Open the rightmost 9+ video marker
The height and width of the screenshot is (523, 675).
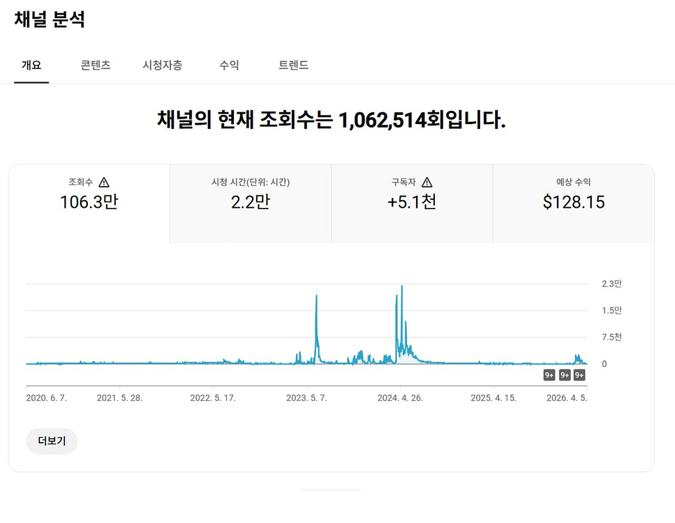click(x=579, y=375)
